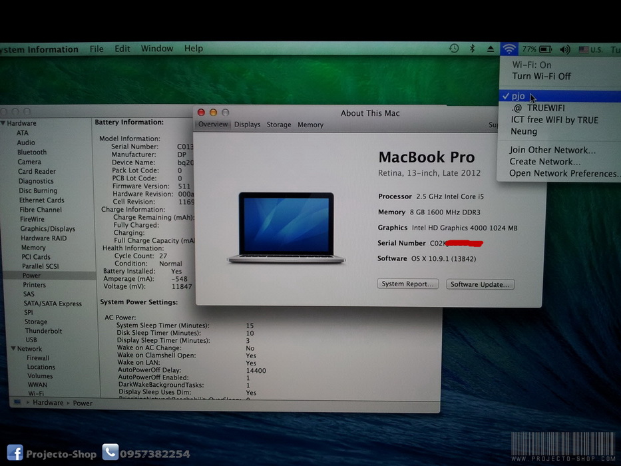The image size is (621, 466).
Task: Click Power in the bottom path bar
Action: point(83,403)
